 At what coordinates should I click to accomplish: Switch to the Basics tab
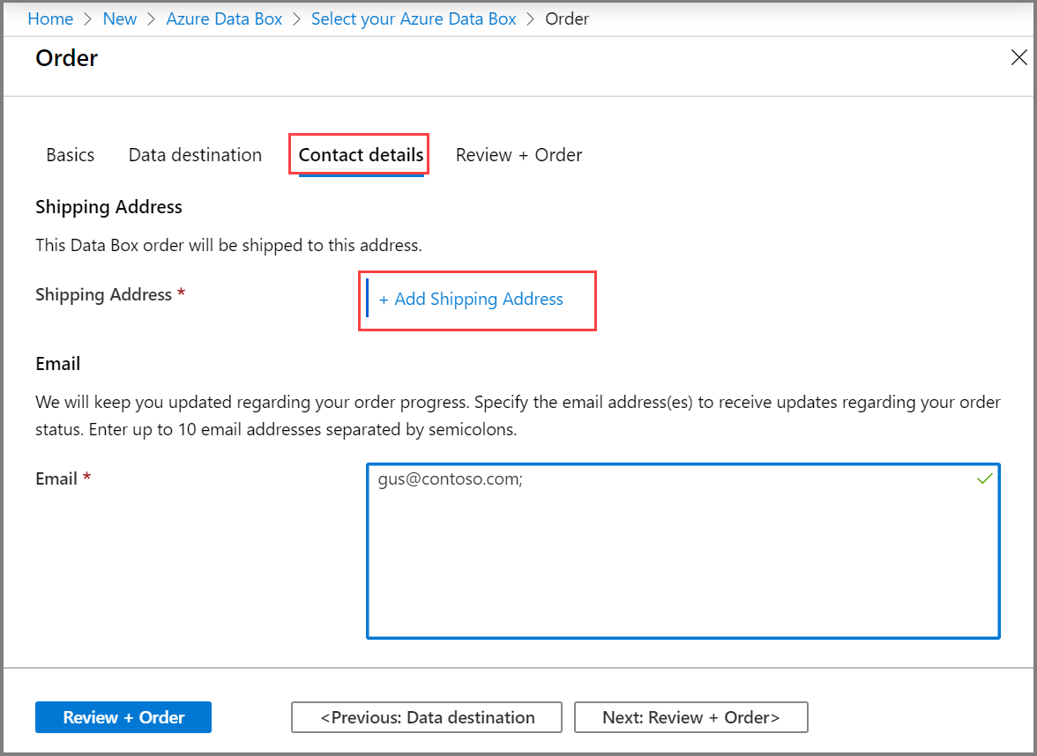pos(71,155)
